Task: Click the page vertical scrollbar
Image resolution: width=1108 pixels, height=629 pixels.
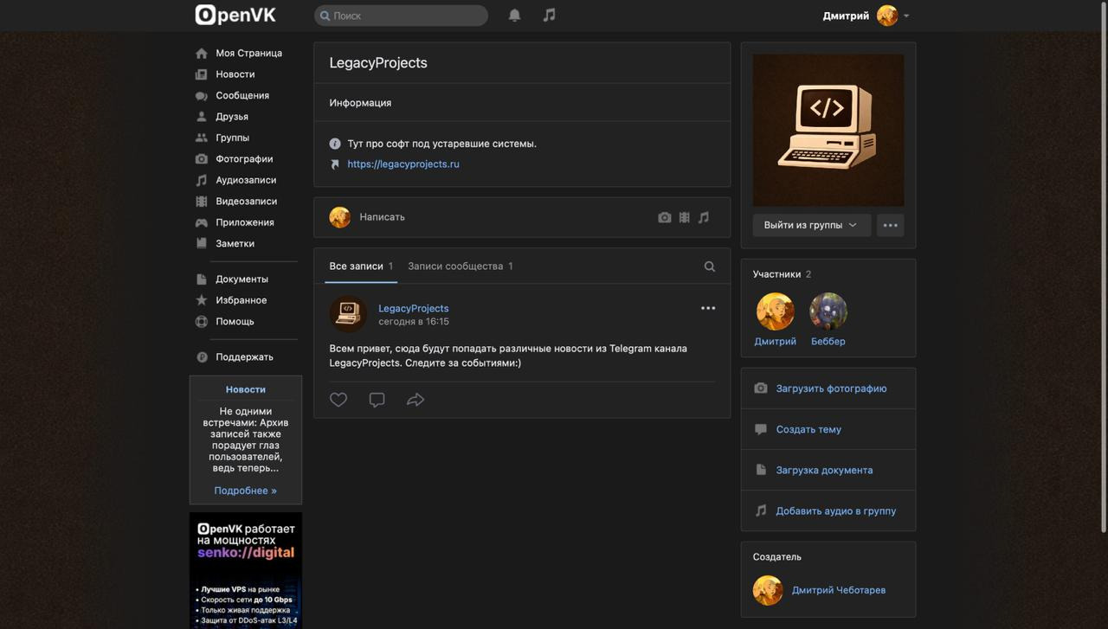Action: click(1103, 268)
